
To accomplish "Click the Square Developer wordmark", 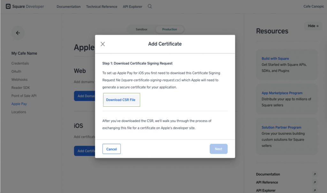I will pos(28,6).
